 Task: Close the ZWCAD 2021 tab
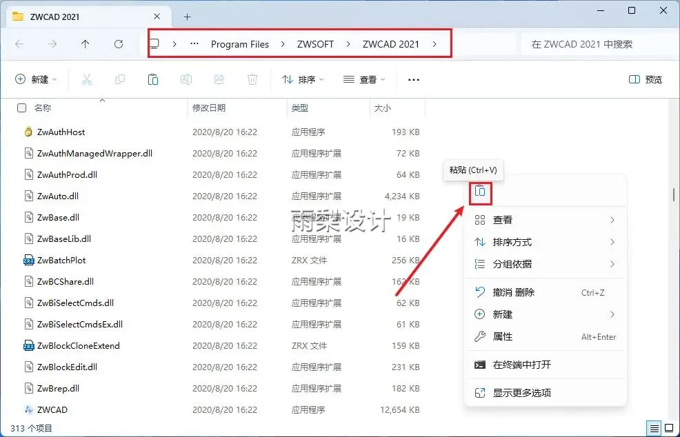click(x=157, y=17)
